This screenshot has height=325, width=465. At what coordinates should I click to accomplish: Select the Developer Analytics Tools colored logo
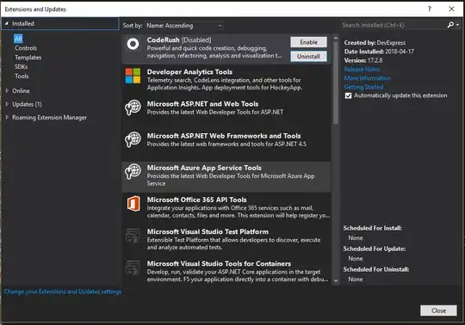[133, 76]
